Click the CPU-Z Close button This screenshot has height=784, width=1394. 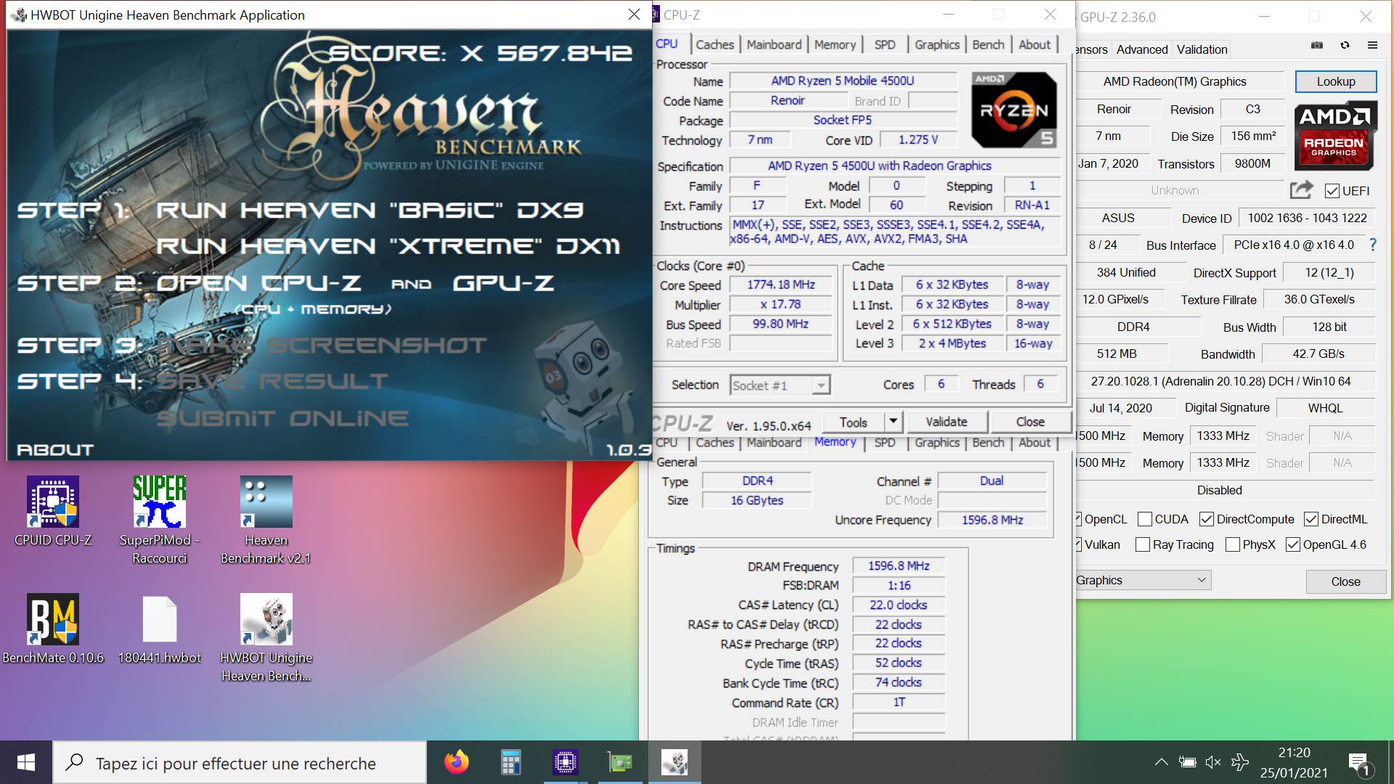point(1030,422)
